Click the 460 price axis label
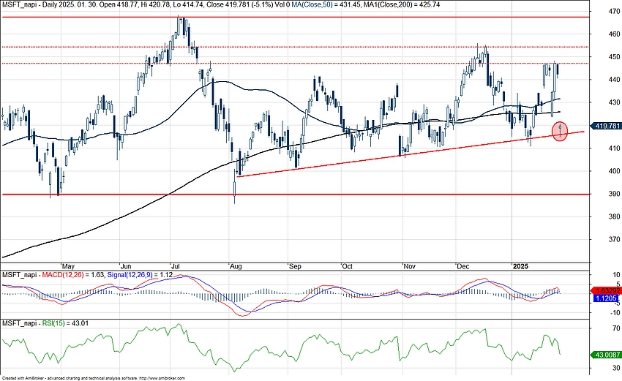The height and width of the screenshot is (381, 622). click(x=615, y=34)
